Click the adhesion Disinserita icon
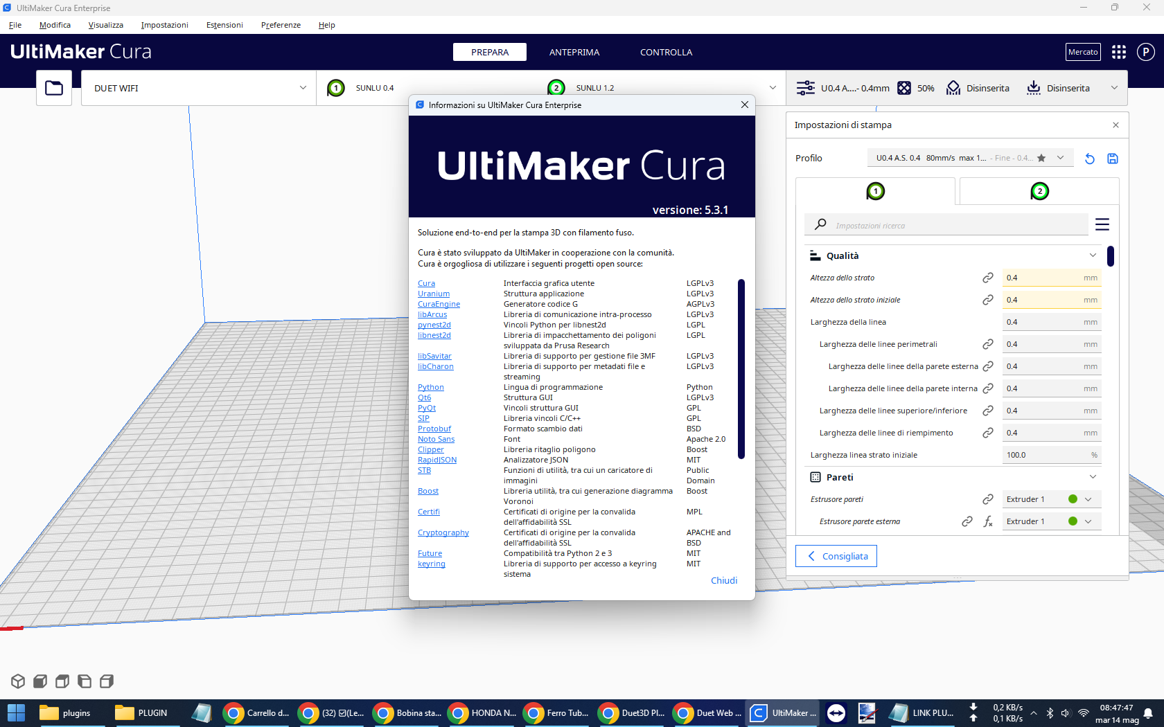Image resolution: width=1164 pixels, height=727 pixels. (x=1034, y=88)
